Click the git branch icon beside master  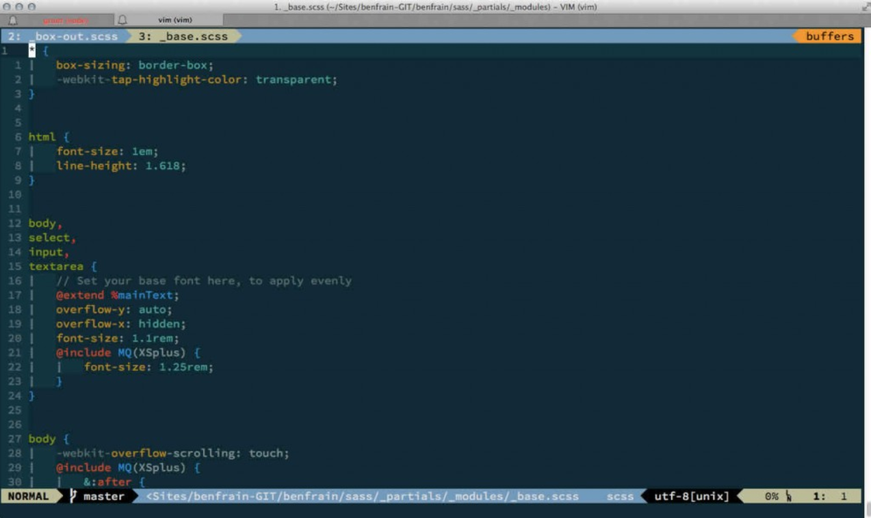[73, 496]
